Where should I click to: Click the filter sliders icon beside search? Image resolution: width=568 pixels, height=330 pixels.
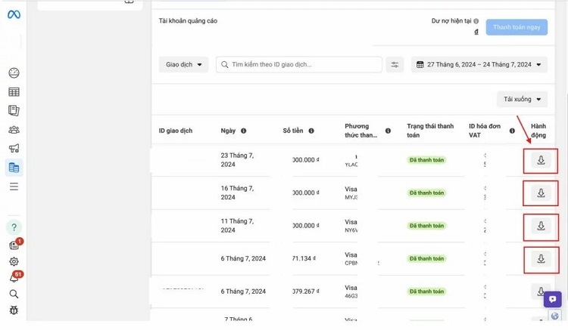coord(395,65)
